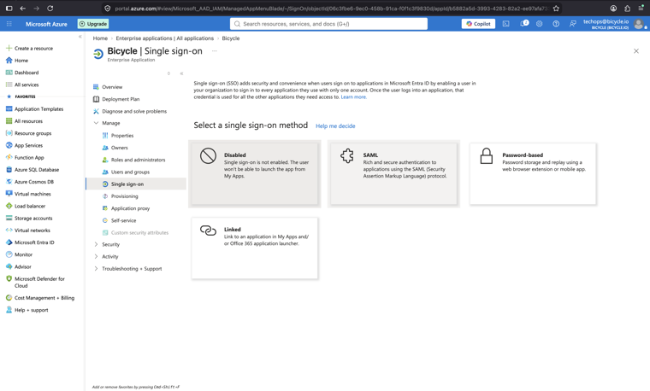Select the SAML sign-on method card
This screenshot has width=650, height=391.
(x=393, y=174)
